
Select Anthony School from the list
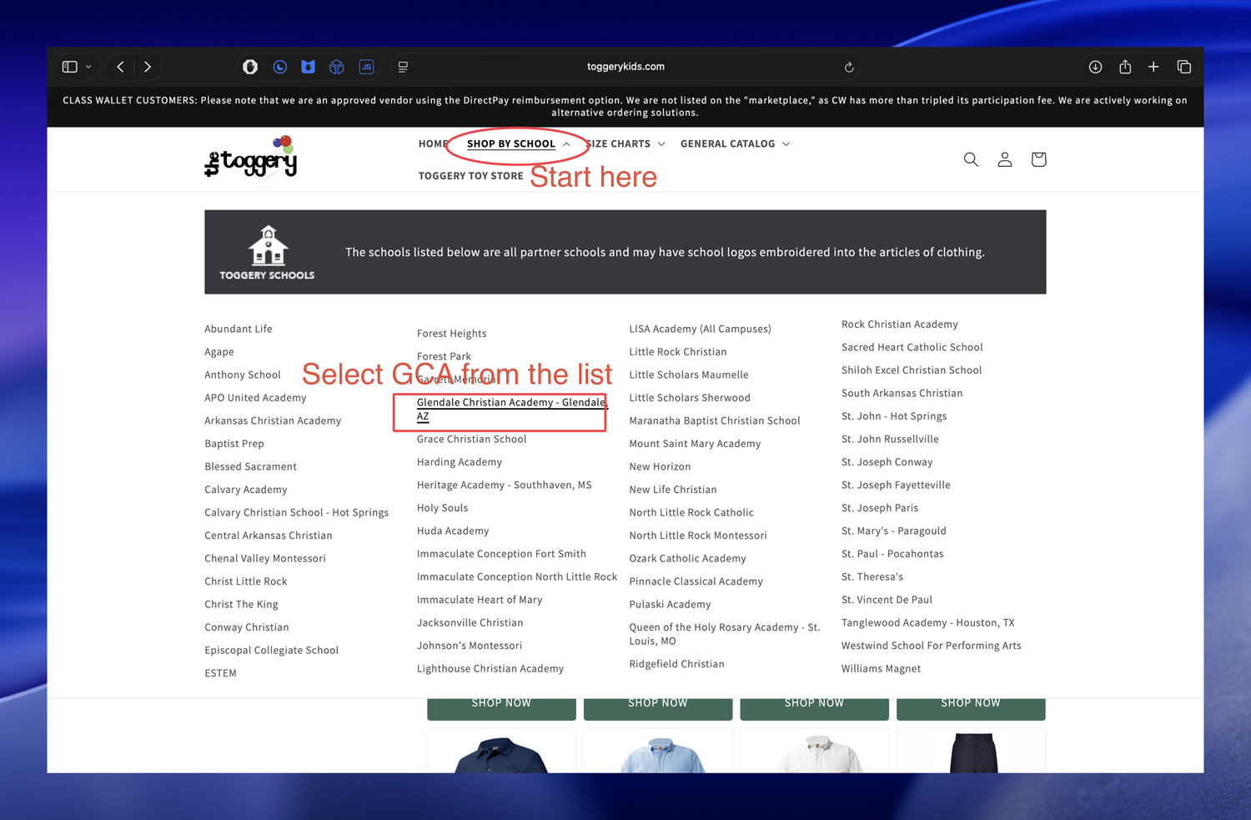point(243,375)
